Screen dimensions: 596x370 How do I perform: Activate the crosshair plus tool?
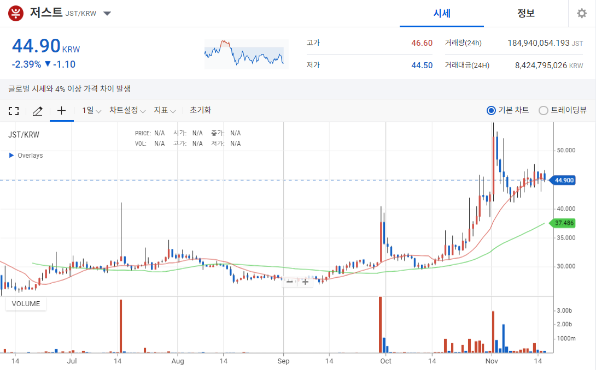pyautogui.click(x=61, y=110)
